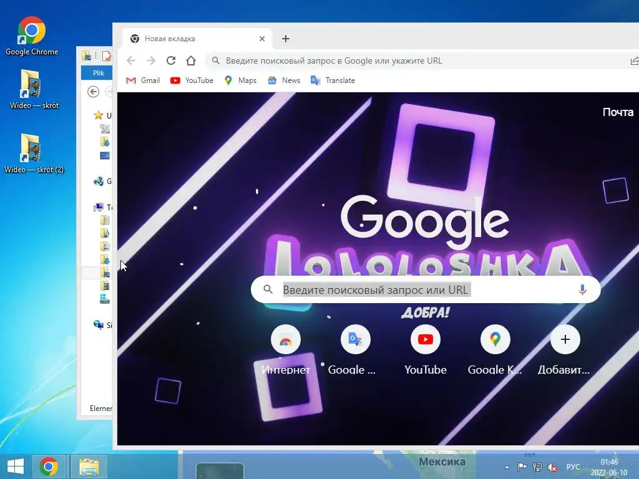Viewport: 639px width, 479px height.
Task: Switch the РУС input language indicator
Action: [573, 467]
